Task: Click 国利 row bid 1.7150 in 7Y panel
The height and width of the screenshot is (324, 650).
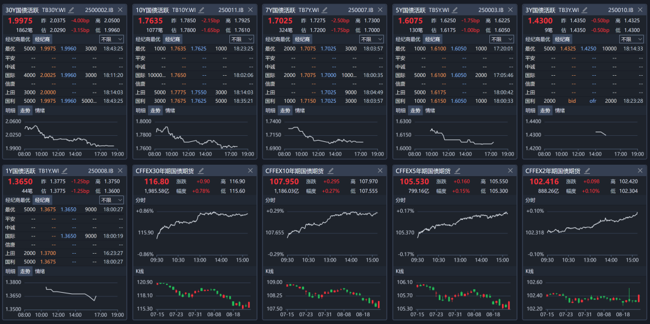Action: coord(308,101)
